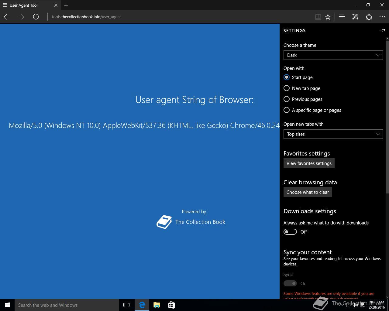The height and width of the screenshot is (311, 389).
Task: Click the address bar URL
Action: tap(86, 17)
